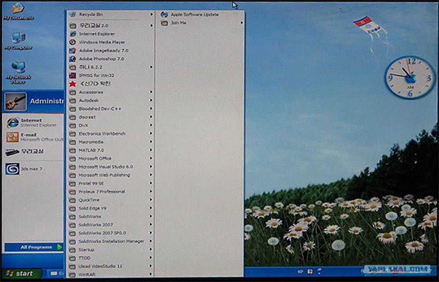Click the Join Me folder icon
439x282 pixels.
coord(164,23)
